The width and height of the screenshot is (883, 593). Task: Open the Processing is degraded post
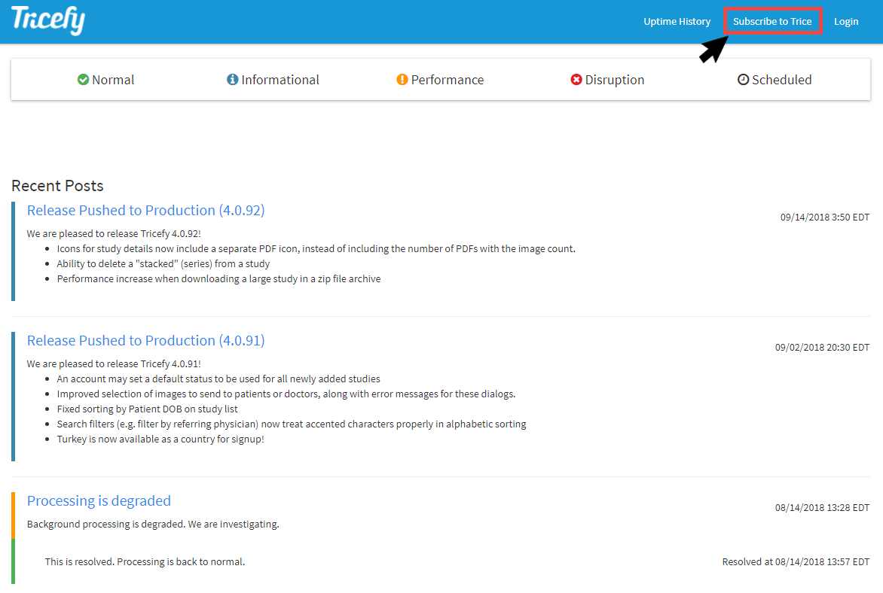(x=99, y=500)
